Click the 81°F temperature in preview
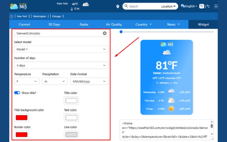Screen dimensions: 227x142 (166, 65)
